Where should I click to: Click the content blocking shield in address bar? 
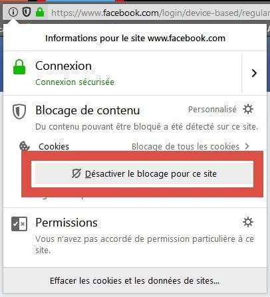(27, 12)
